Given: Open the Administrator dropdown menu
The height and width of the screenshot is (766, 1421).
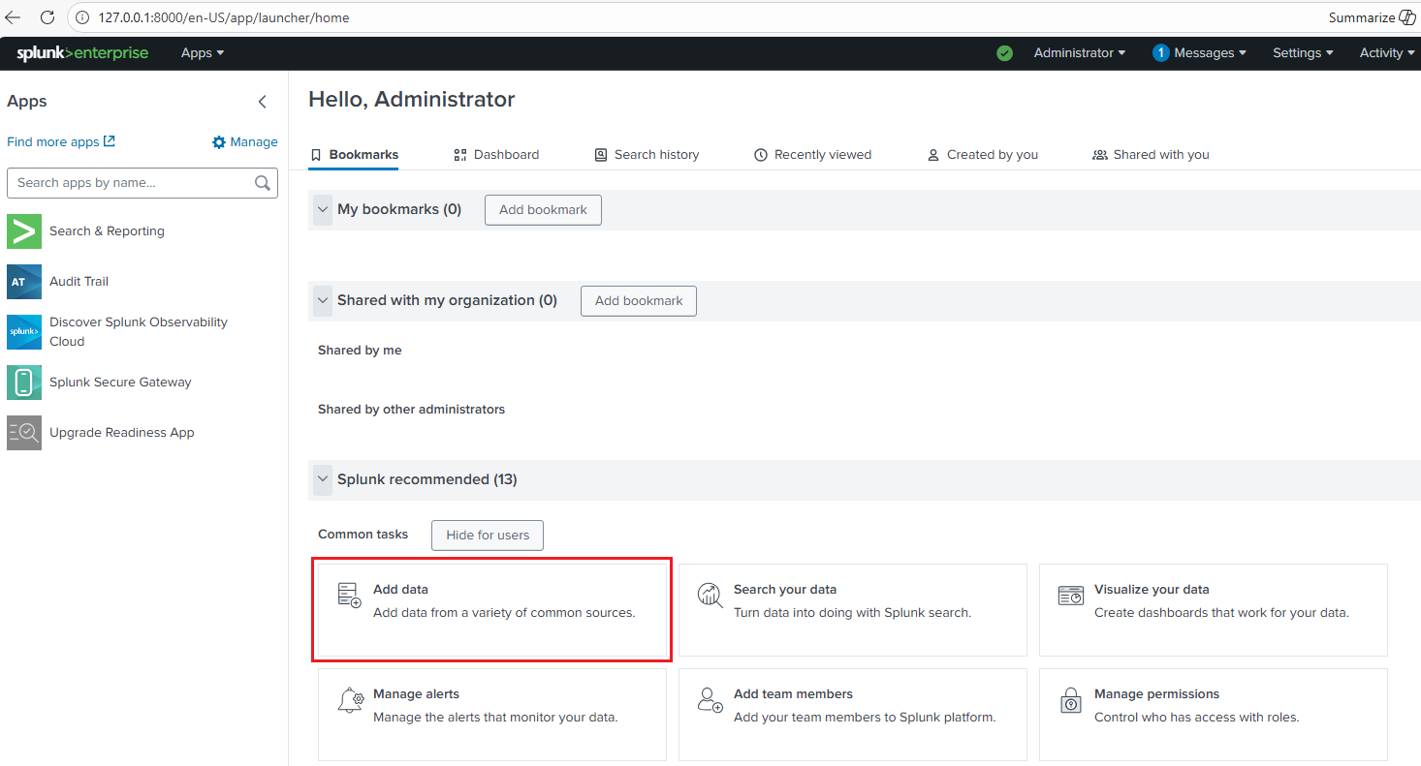Looking at the screenshot, I should (1080, 53).
